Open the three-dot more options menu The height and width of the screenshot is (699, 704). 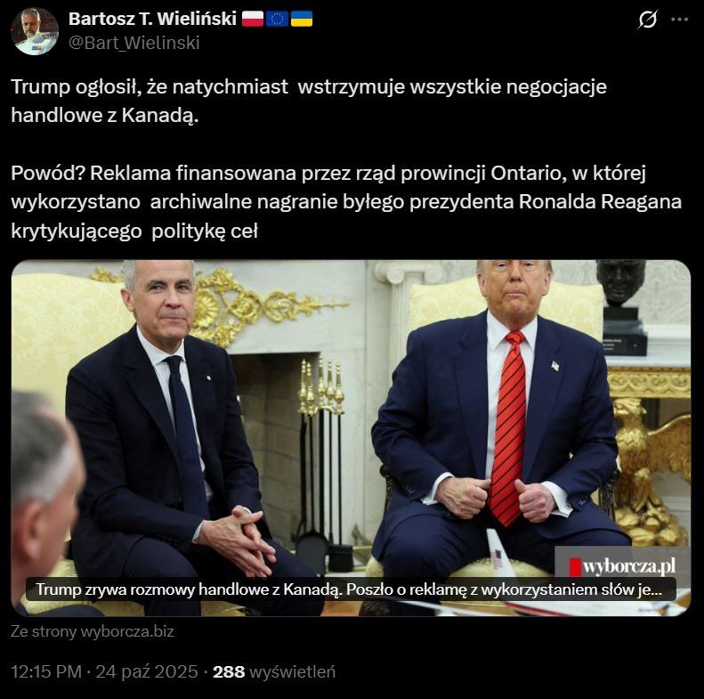click(x=679, y=20)
